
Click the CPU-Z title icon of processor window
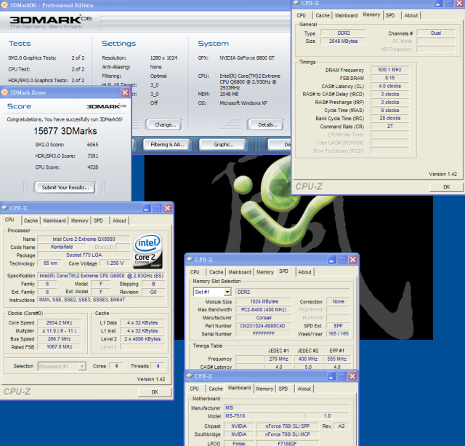coord(5,208)
